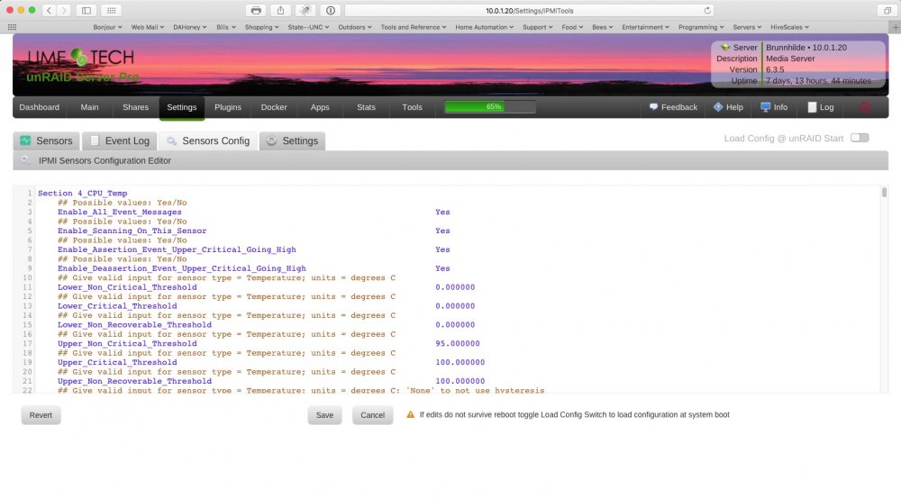
Task: Expand the Home Automation bookmarks folder
Action: tap(485, 27)
